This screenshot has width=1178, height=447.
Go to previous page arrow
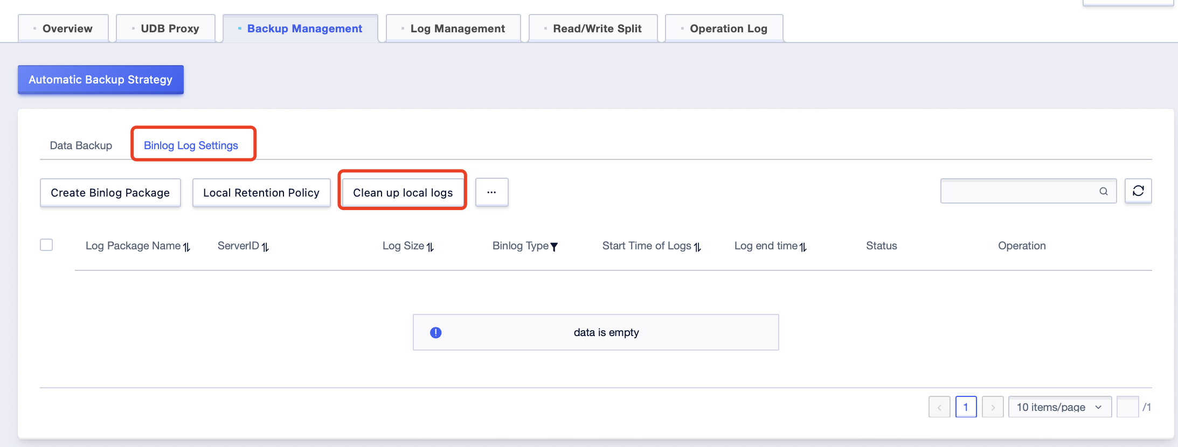point(939,407)
